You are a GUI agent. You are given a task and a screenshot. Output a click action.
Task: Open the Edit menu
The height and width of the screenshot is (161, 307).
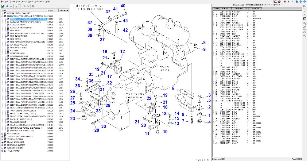click(7, 1)
